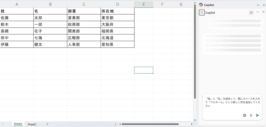Select the Sheet1 tab
The width and height of the screenshot is (266, 127).
coord(18,124)
